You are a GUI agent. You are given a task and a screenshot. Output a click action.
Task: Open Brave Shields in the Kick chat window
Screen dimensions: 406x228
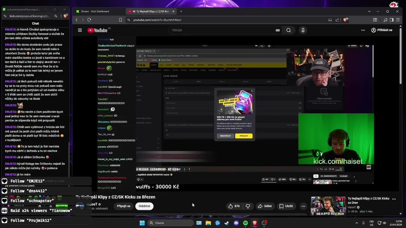65,16
